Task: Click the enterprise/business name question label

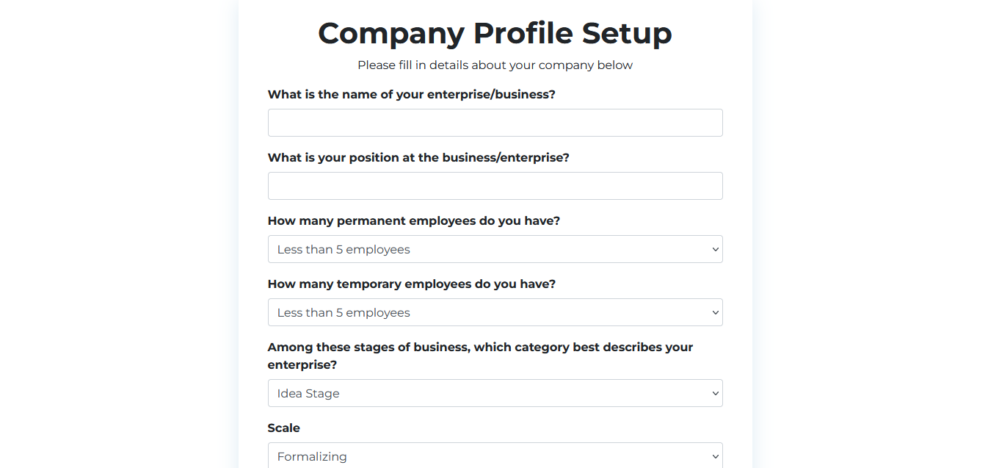Action: coord(411,95)
